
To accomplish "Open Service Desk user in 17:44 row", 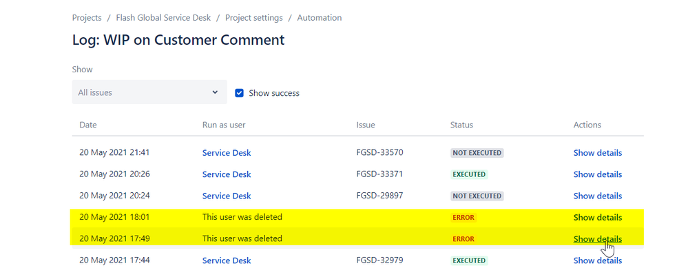I will click(227, 260).
